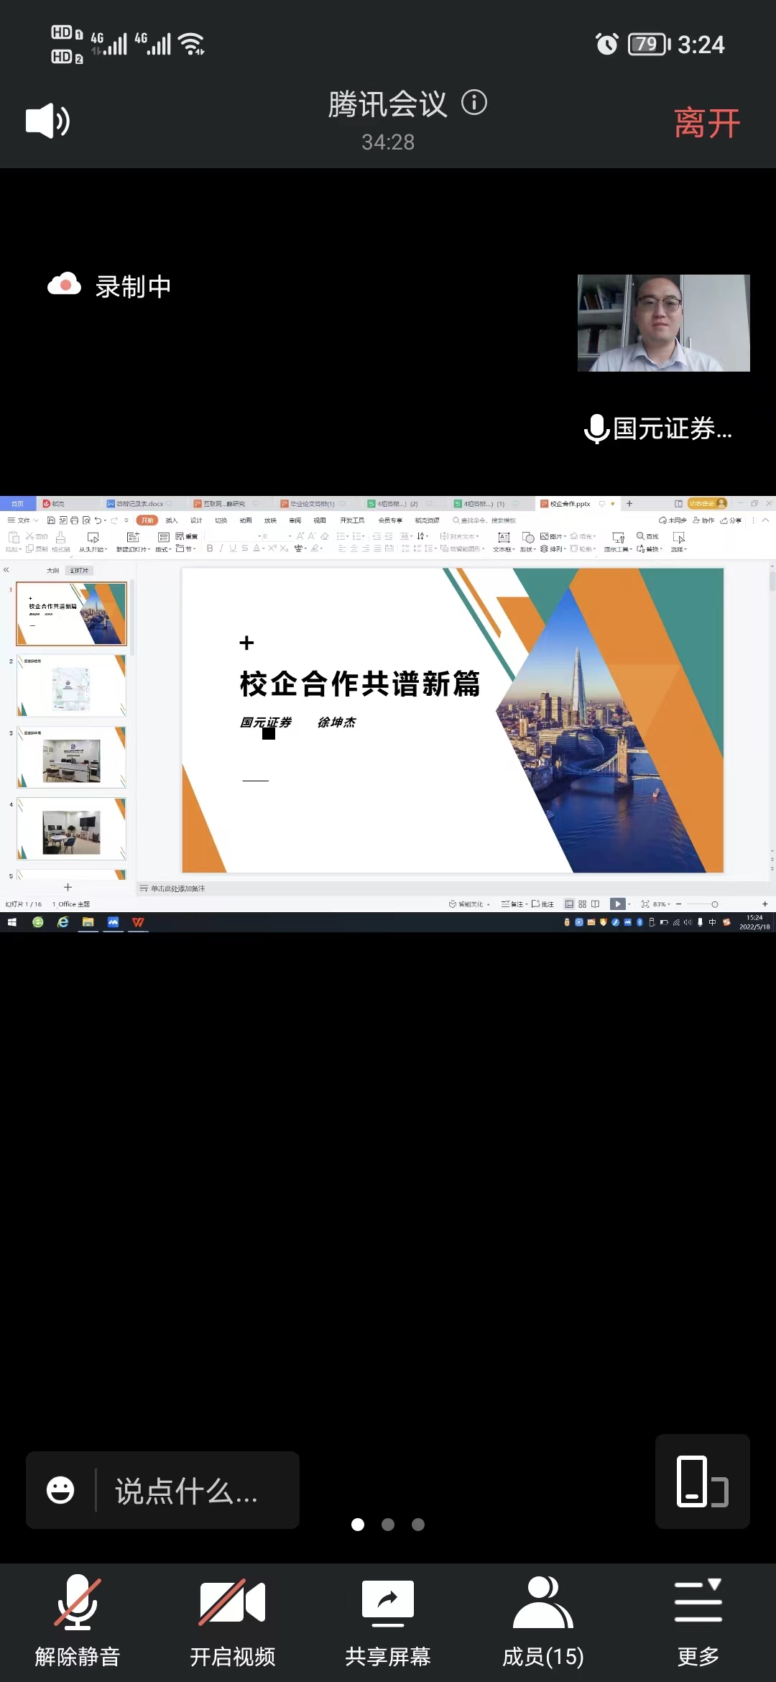Image resolution: width=776 pixels, height=1682 pixels.
Task: Open the 开始 ribbon tab
Action: click(x=147, y=520)
